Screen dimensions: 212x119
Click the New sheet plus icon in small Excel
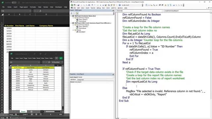click(31, 112)
